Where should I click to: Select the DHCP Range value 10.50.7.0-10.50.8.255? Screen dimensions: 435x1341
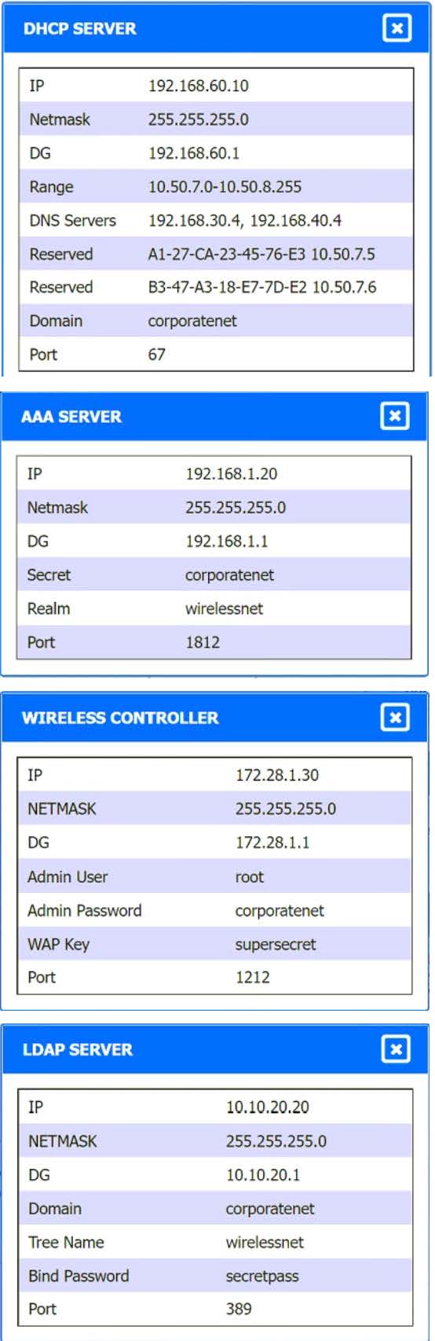click(225, 187)
